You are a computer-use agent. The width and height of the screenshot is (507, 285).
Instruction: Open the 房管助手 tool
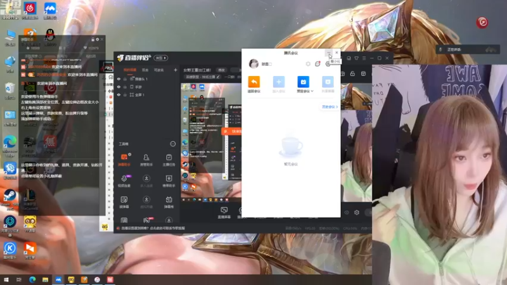[x=146, y=160]
